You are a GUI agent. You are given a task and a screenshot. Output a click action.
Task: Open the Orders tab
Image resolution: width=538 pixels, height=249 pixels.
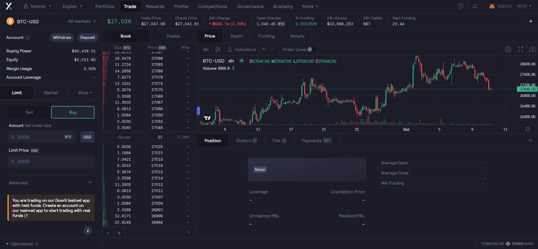[247, 141]
